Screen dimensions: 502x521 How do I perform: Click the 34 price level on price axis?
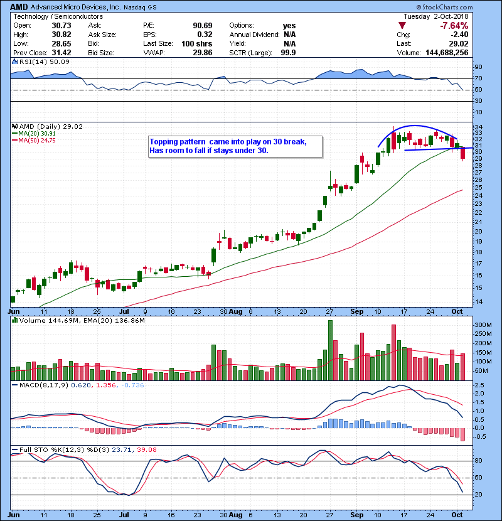(x=478, y=127)
